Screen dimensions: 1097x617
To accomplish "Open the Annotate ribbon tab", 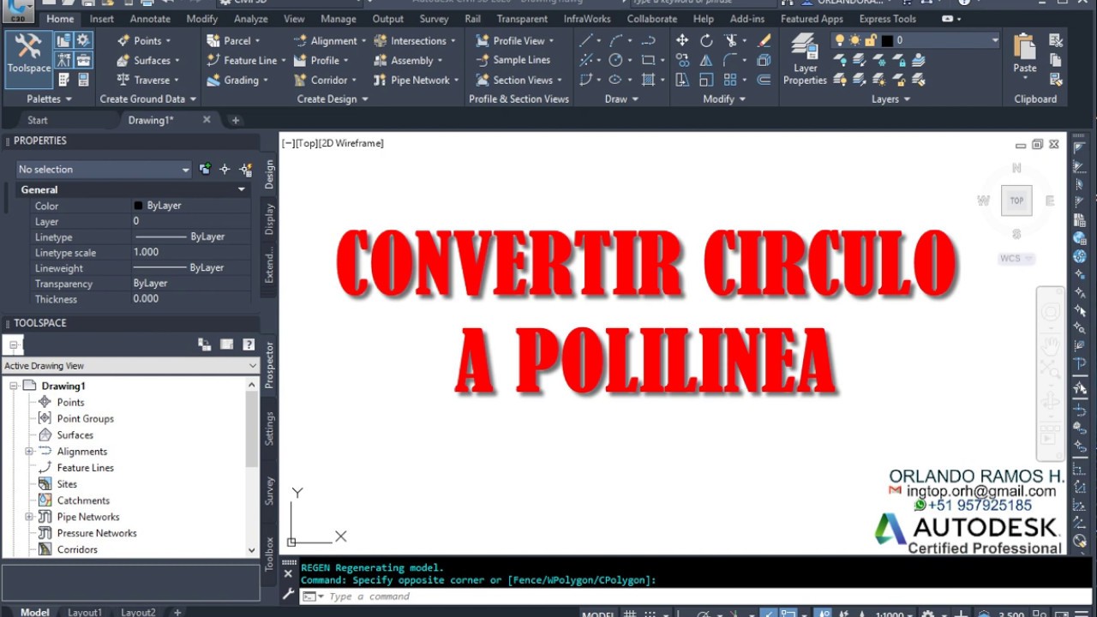I will click(150, 19).
